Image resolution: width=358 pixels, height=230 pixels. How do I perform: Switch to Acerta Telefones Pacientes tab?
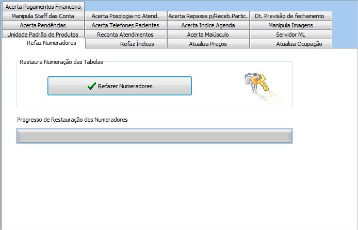pos(125,25)
